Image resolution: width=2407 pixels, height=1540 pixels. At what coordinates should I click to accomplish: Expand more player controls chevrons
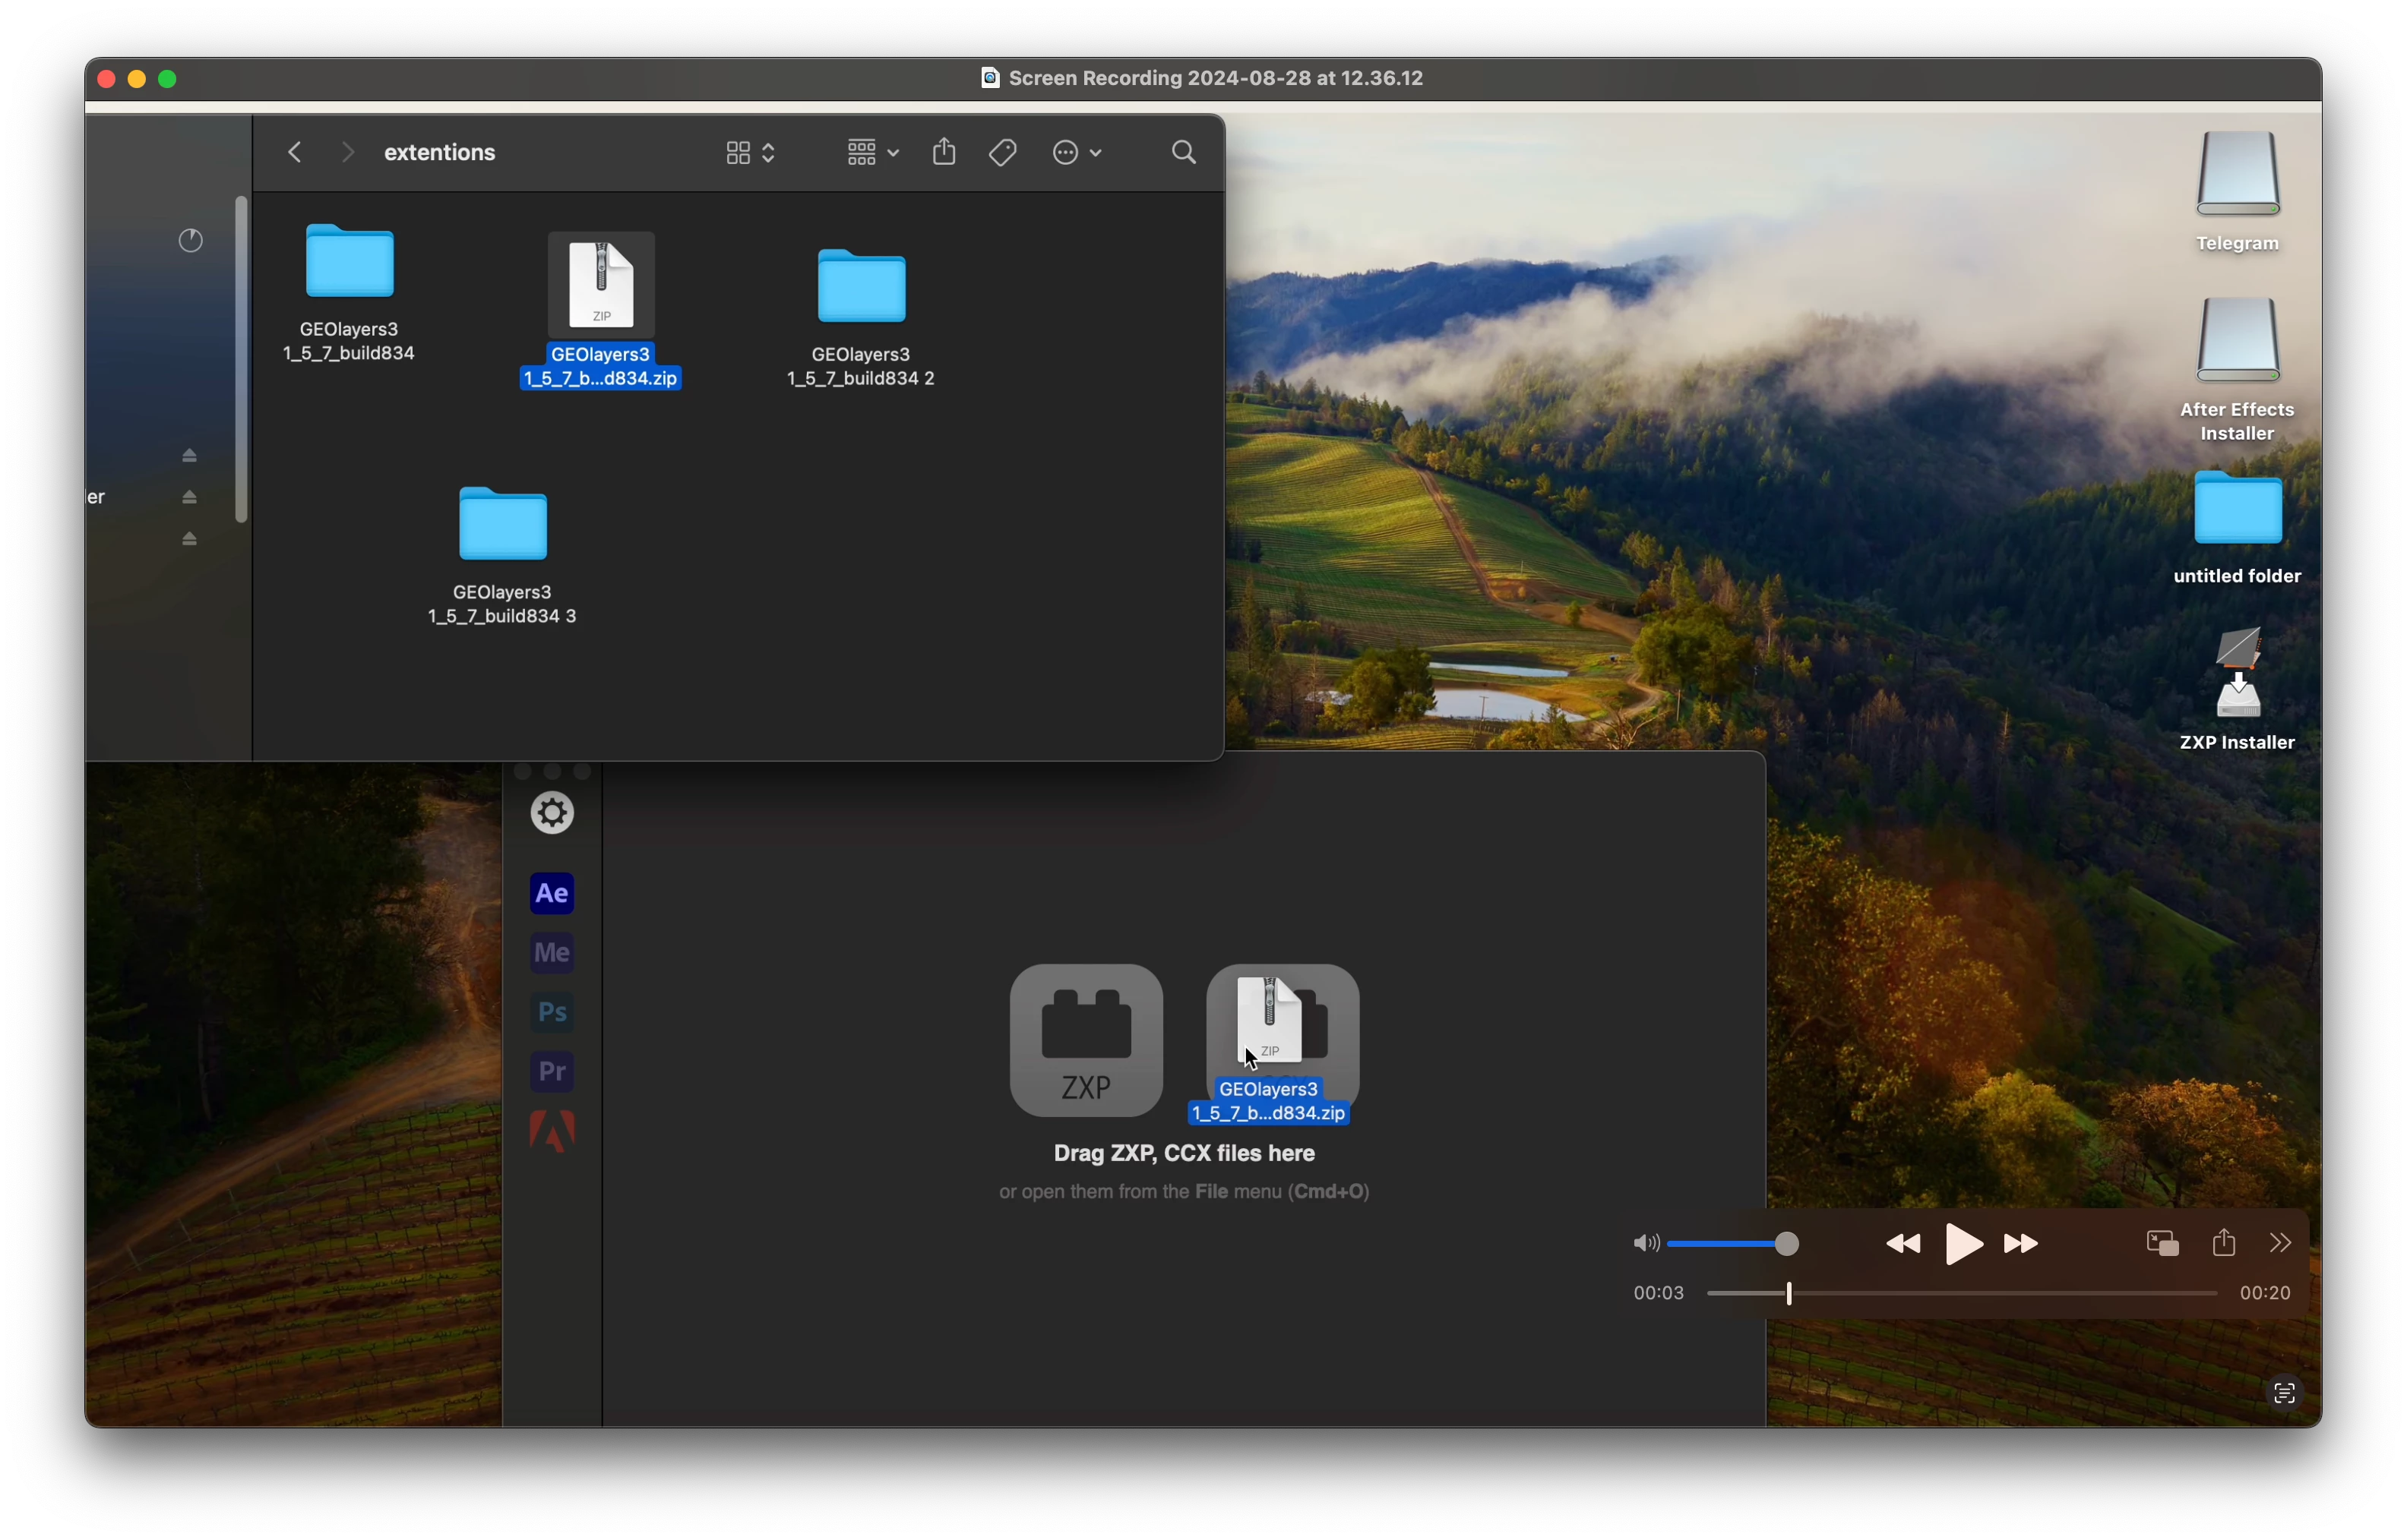point(2280,1243)
